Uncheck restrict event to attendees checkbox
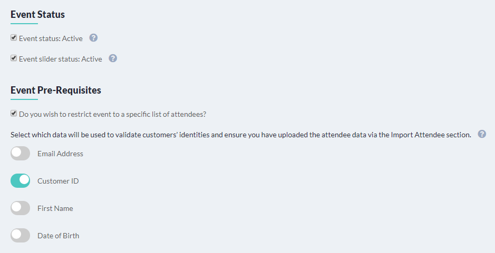This screenshot has height=253, width=495. point(14,113)
